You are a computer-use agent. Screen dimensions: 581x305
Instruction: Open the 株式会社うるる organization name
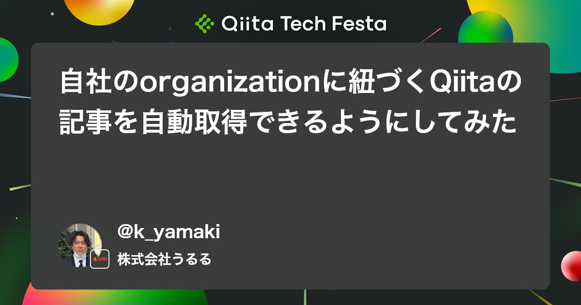pyautogui.click(x=165, y=259)
